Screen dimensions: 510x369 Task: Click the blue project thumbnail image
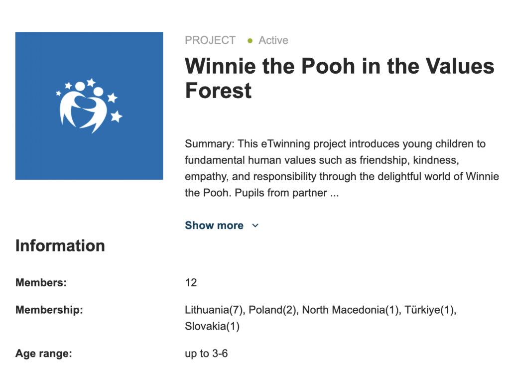coord(89,106)
